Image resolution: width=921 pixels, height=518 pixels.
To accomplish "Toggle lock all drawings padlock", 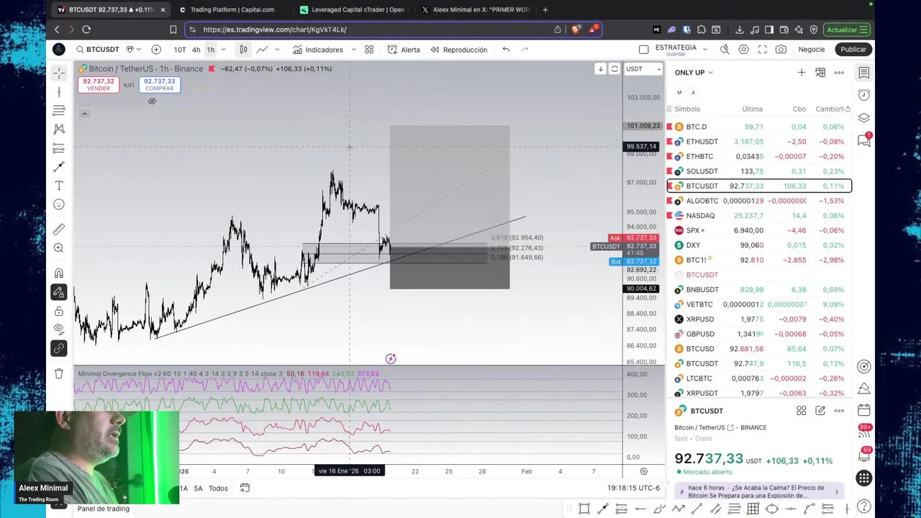I will click(59, 311).
